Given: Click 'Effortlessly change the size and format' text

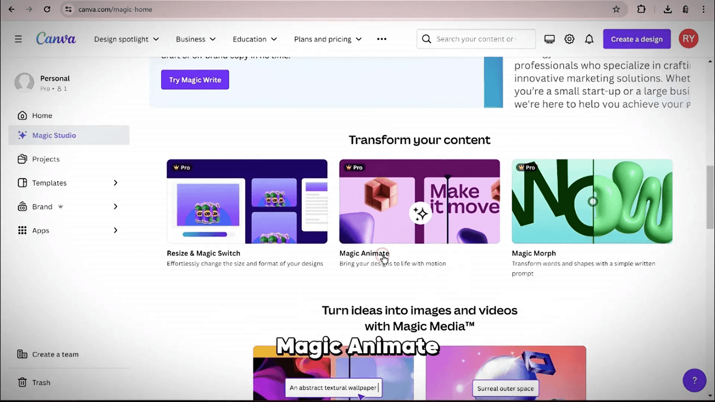Looking at the screenshot, I should tap(245, 264).
